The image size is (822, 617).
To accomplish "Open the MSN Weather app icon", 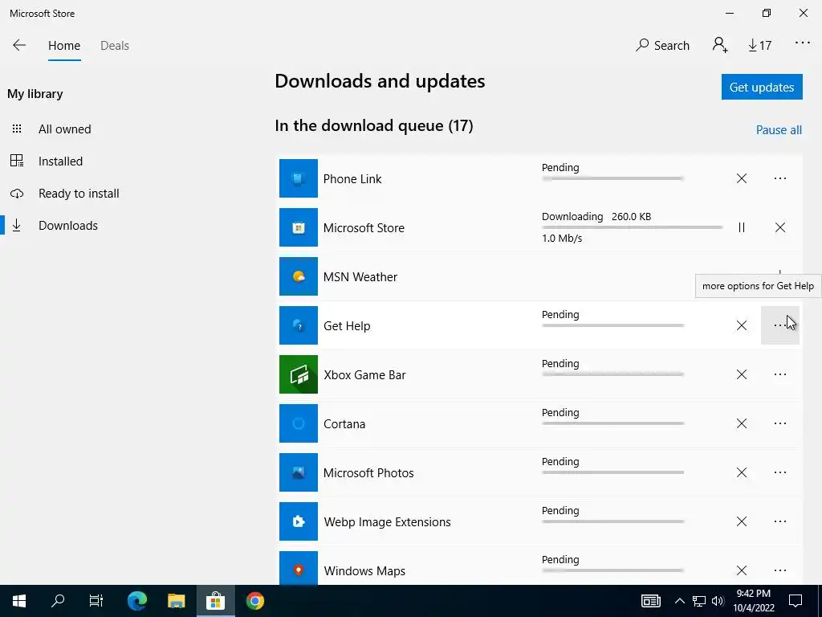I will pos(299,276).
